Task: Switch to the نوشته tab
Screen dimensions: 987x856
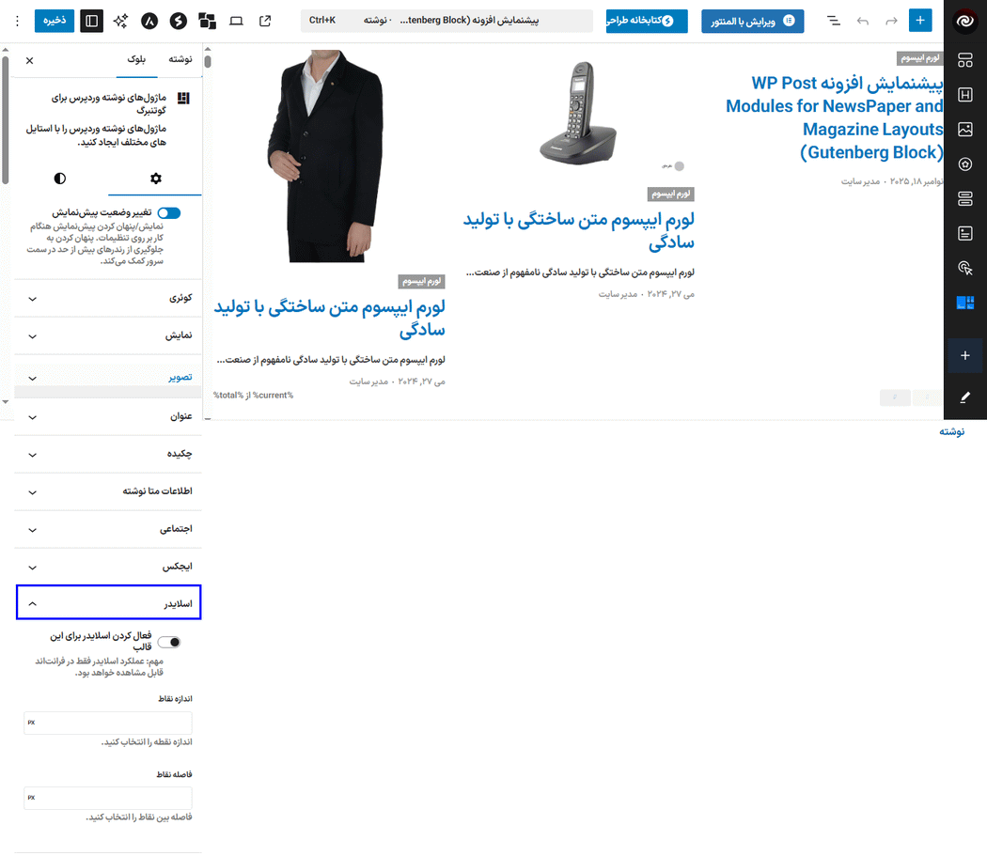Action: click(180, 59)
